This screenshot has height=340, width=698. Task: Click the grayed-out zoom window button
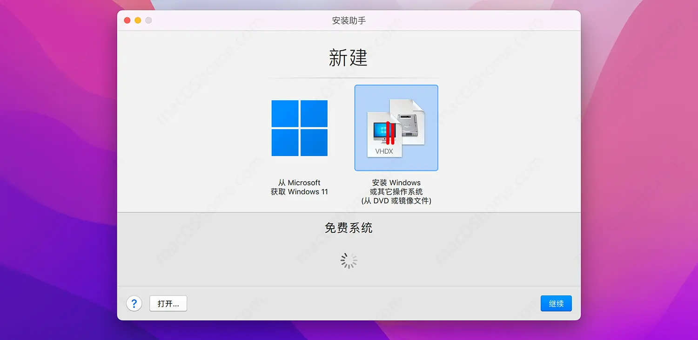tap(148, 20)
